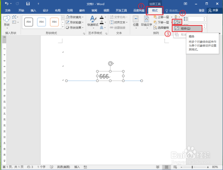Click 上移一层 bring forward
Screen dimensions: 223x170
coord(161,17)
